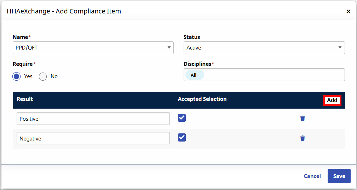Click the Name dropdown arrow
Viewport: 357px width, 190px height.
(x=169, y=48)
